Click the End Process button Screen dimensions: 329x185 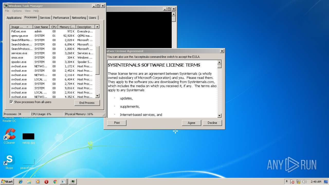[x=87, y=103]
